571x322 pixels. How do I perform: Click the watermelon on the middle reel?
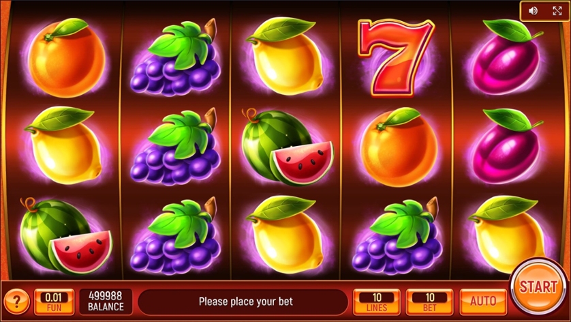click(288, 147)
